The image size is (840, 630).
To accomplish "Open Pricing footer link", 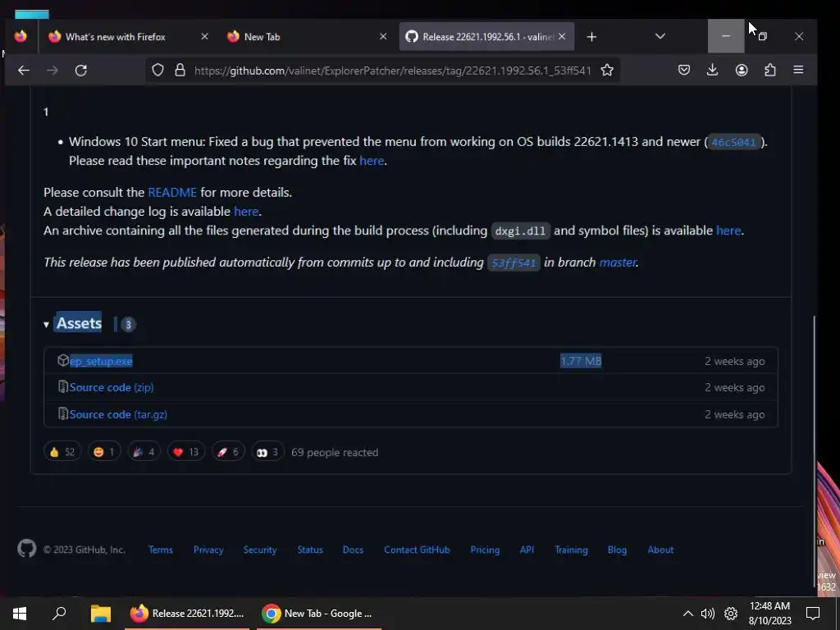I will click(x=485, y=550).
